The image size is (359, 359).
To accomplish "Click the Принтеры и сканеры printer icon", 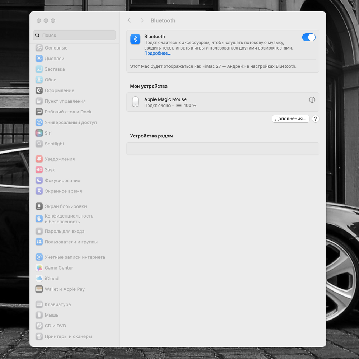I will point(39,336).
